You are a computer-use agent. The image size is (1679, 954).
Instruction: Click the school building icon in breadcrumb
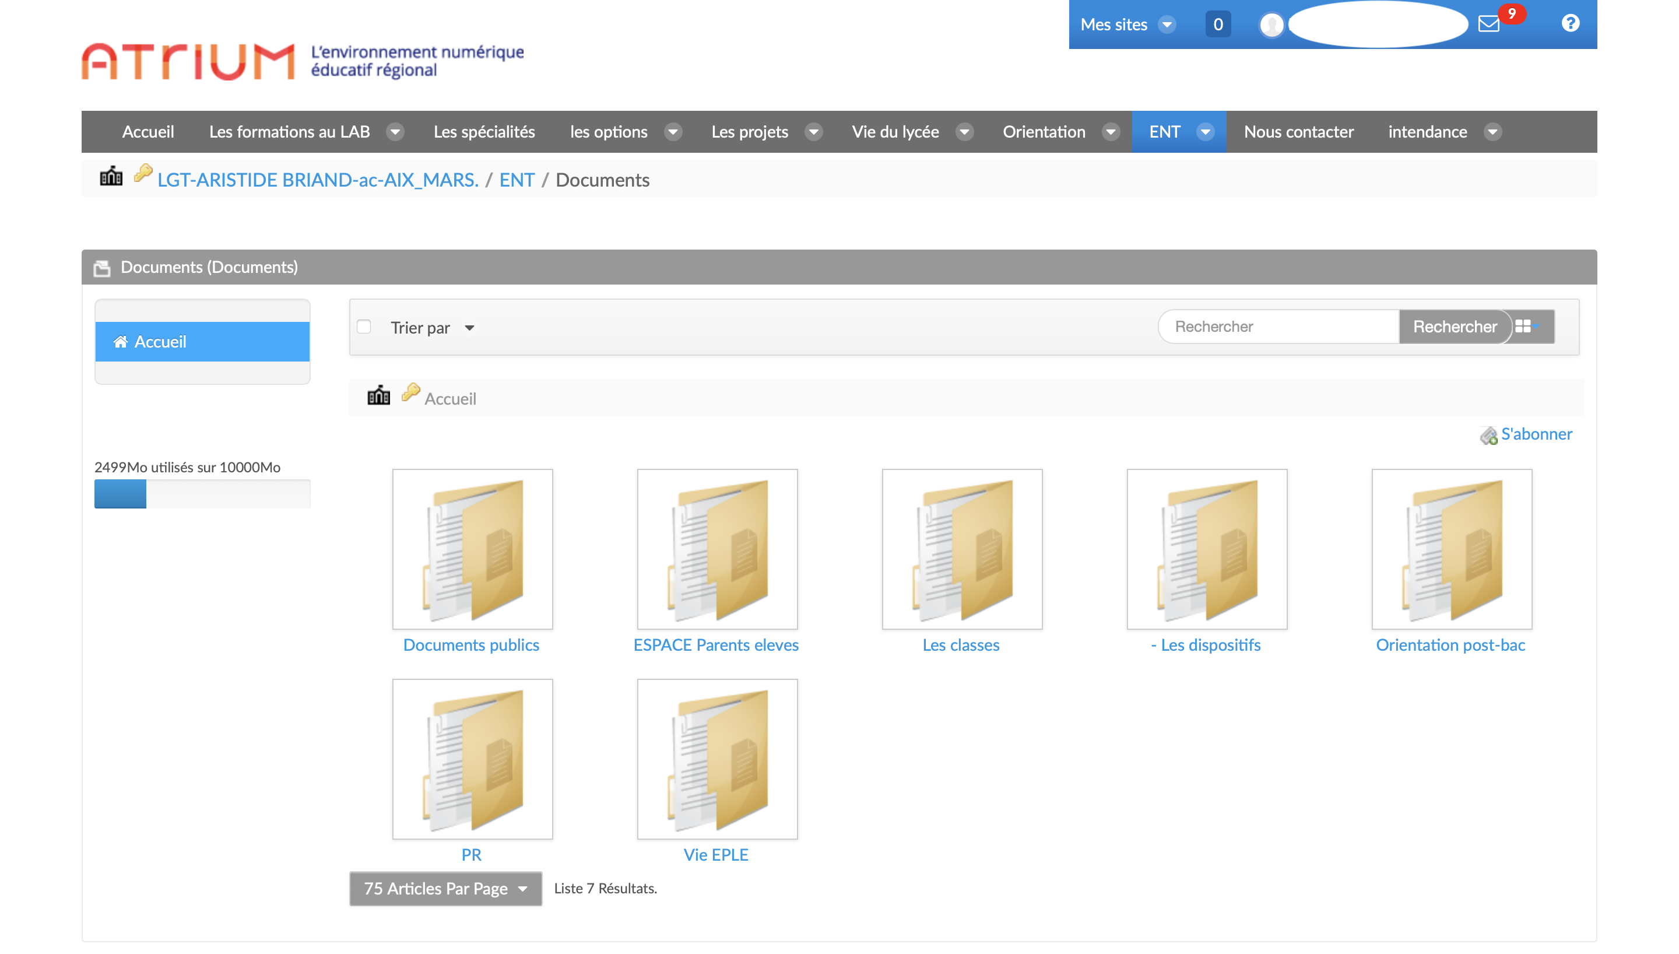coord(111,176)
